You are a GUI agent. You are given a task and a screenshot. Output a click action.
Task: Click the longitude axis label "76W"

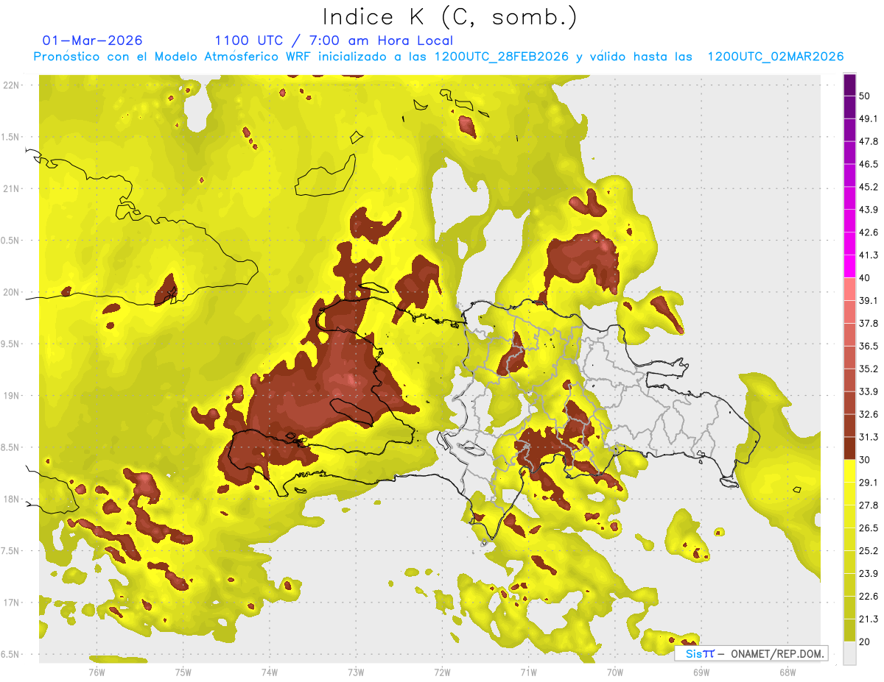(x=97, y=672)
